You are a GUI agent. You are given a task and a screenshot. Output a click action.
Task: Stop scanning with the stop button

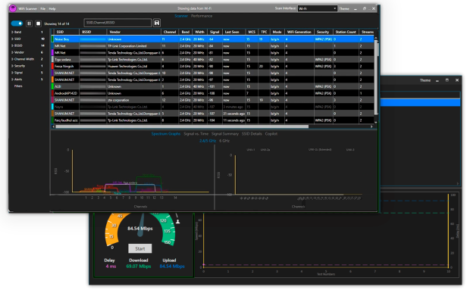tap(38, 23)
